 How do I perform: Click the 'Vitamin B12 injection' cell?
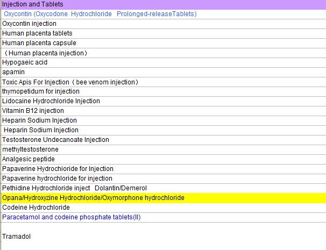164,111
